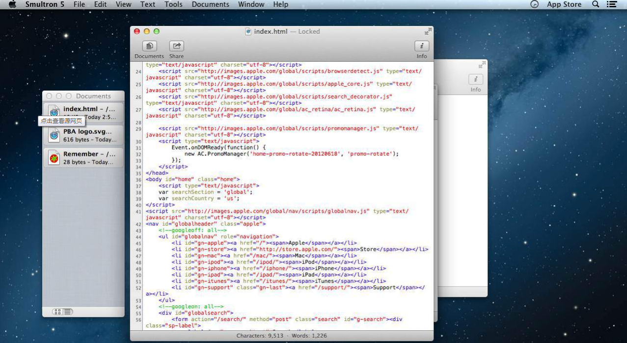Click the gn-store list item line

[x=300, y=249]
